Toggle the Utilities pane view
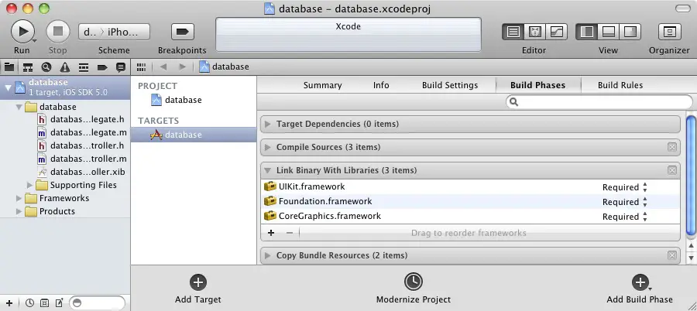The image size is (697, 311). (630, 32)
